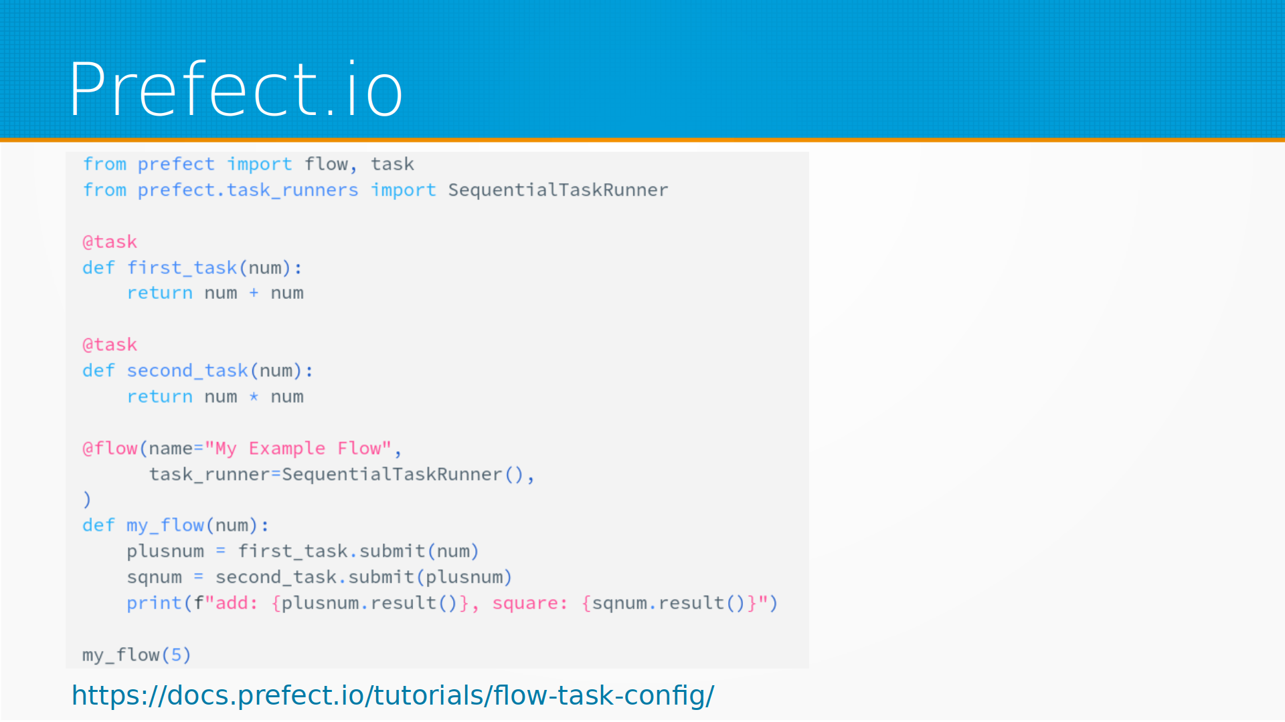The height and width of the screenshot is (722, 1285).
Task: Click the first @task decorator
Action: (x=110, y=242)
